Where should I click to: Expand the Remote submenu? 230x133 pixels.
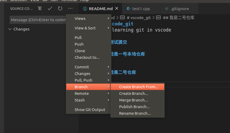coord(88,94)
